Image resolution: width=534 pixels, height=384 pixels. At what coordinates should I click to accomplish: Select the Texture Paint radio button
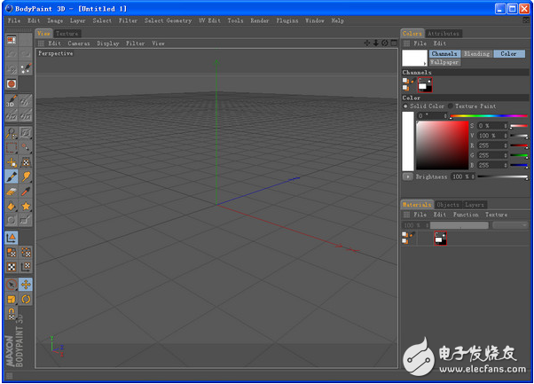(x=450, y=106)
